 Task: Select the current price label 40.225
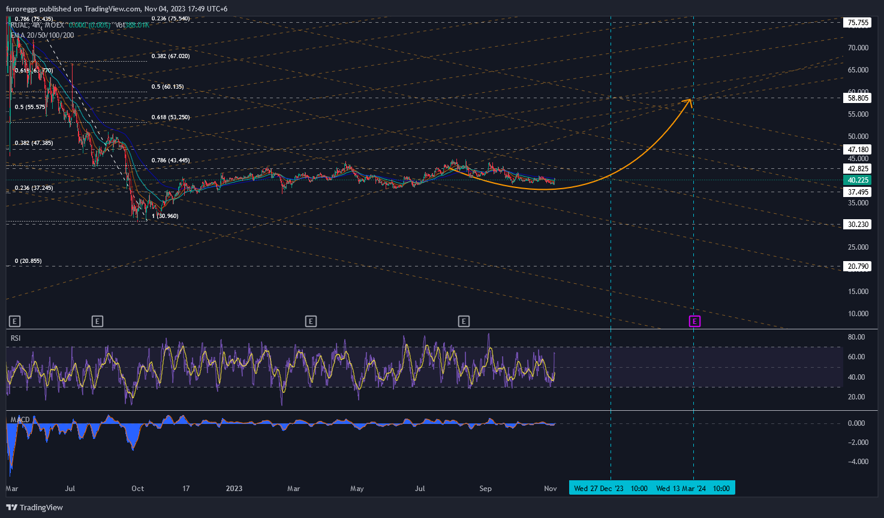click(x=858, y=180)
